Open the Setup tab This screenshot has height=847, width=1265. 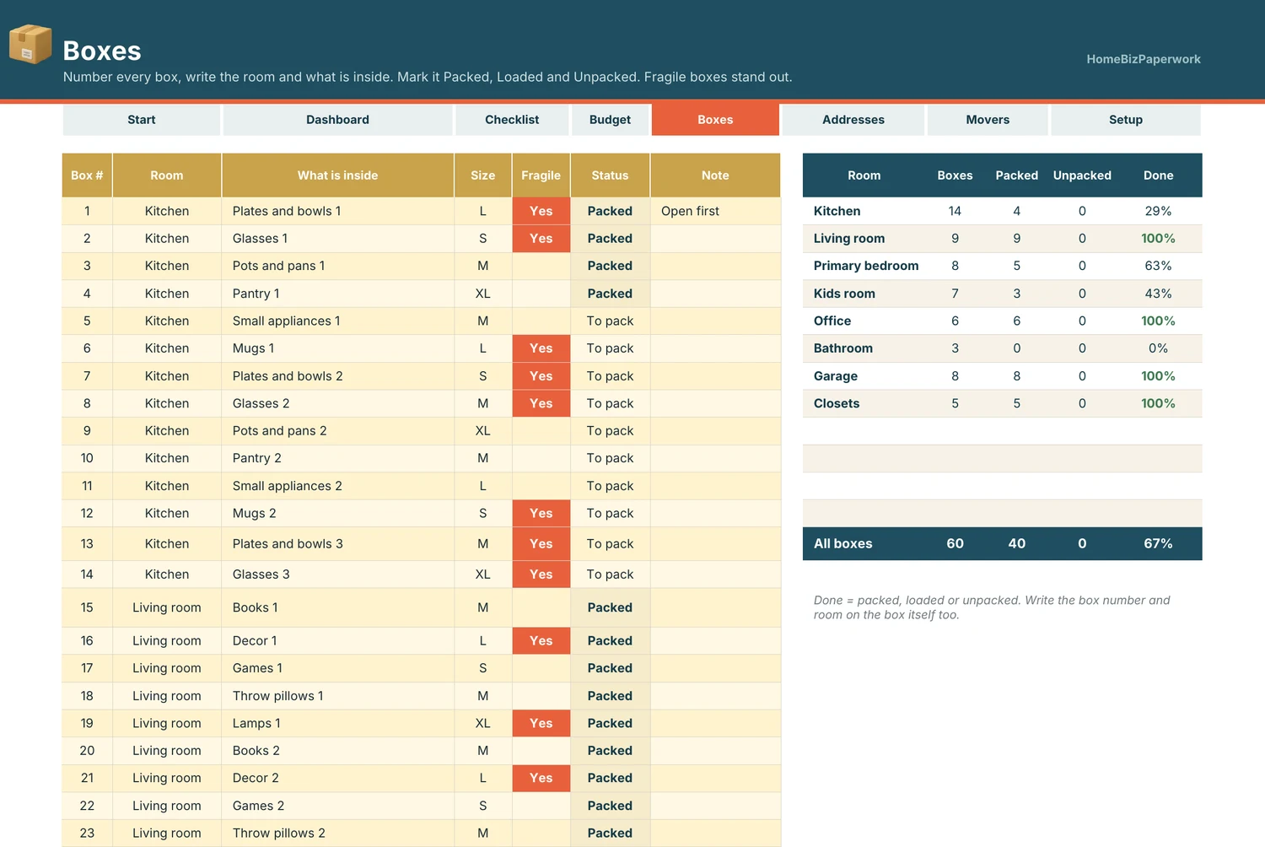point(1126,120)
